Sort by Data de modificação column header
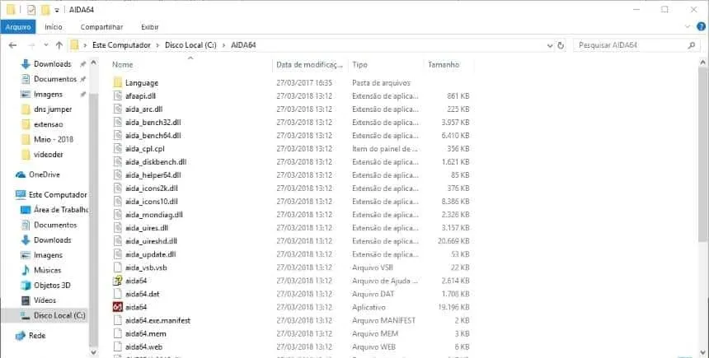 (311, 64)
